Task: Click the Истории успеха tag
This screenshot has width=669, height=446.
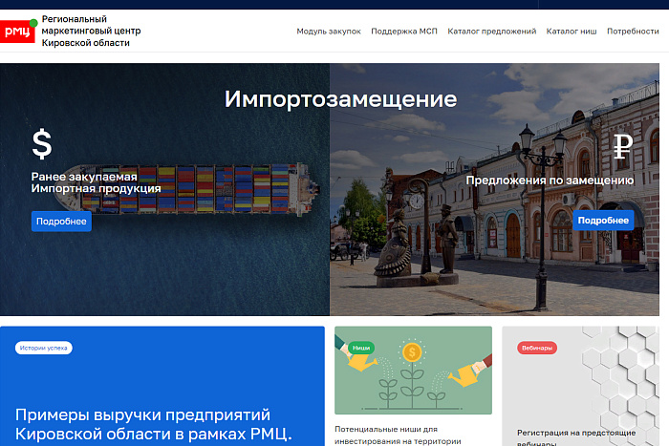Action: 44,348
